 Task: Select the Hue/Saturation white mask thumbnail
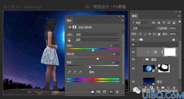(x=170, y=52)
